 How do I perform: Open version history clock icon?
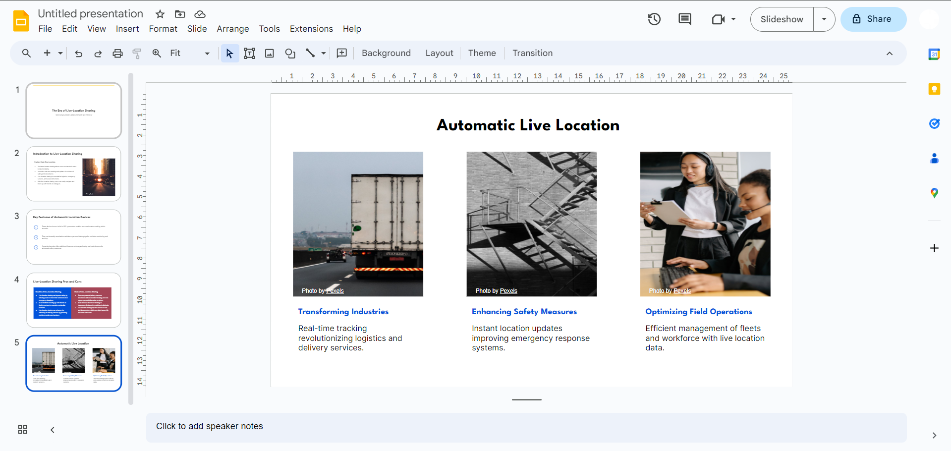654,19
